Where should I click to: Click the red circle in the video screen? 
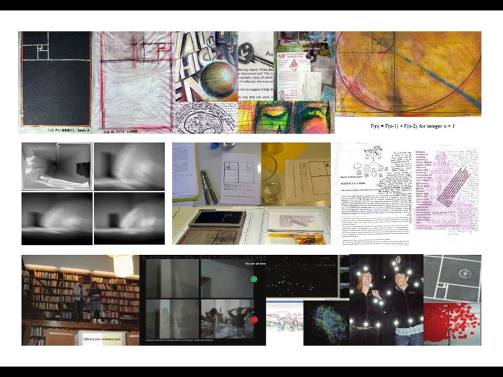[255, 319]
